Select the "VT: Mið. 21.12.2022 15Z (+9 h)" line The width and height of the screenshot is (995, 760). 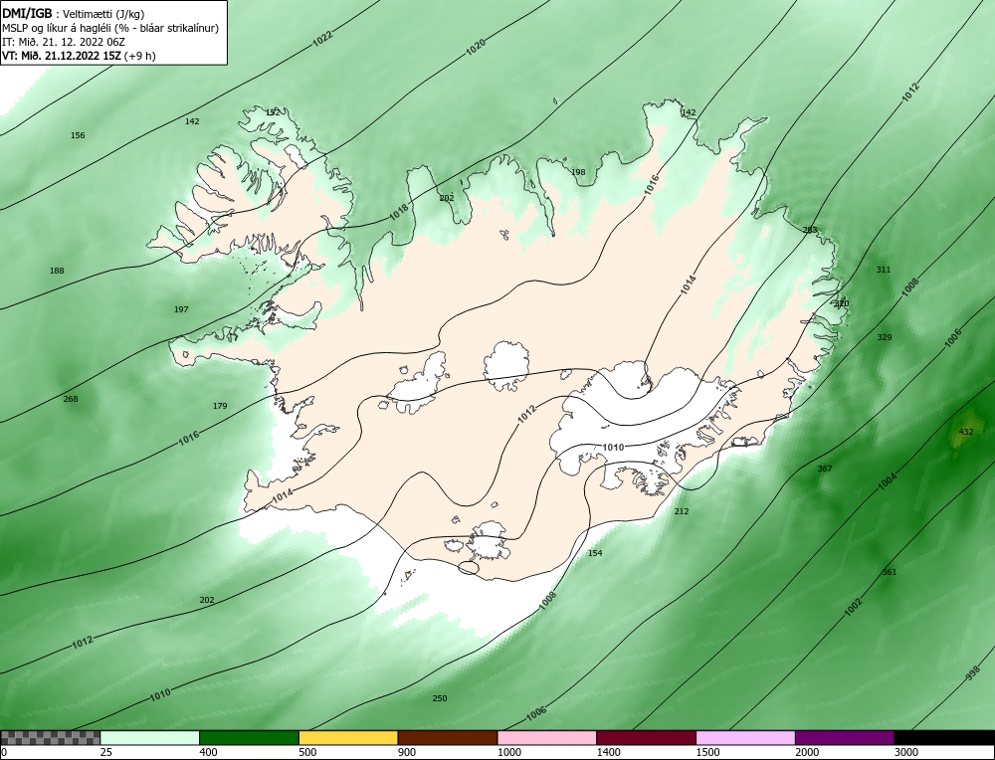(79, 56)
